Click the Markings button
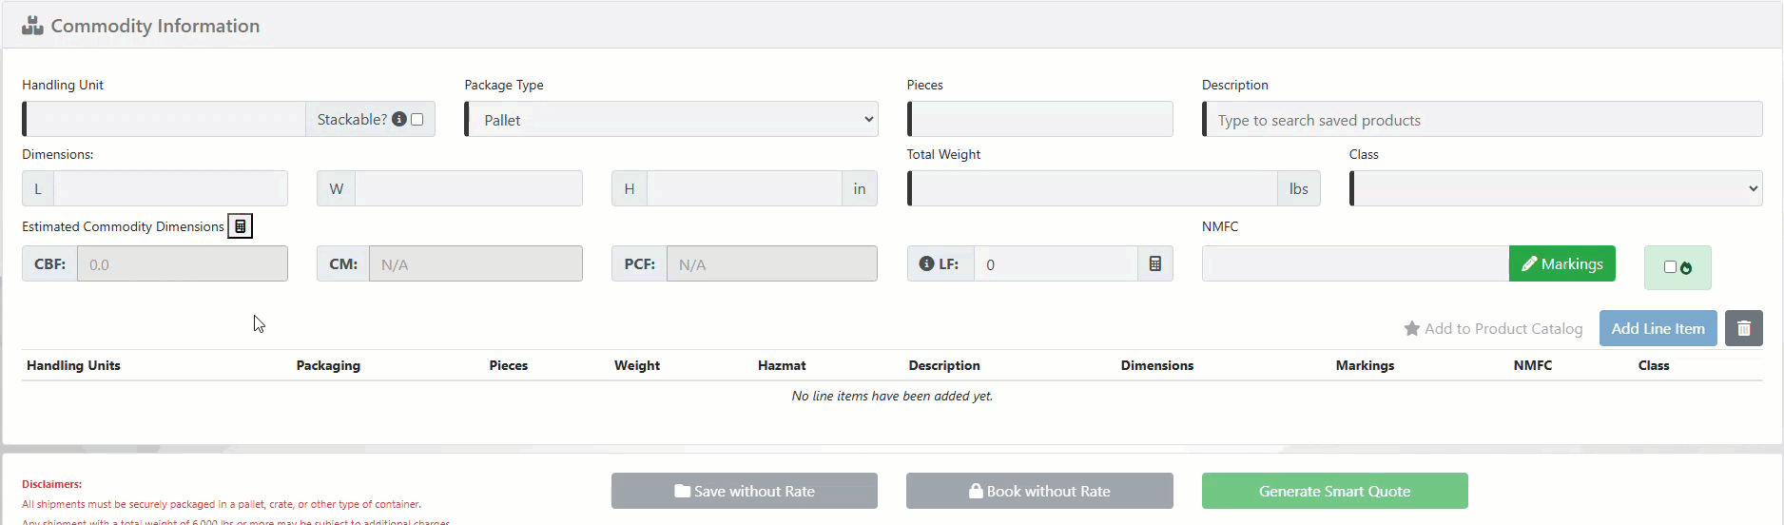Image resolution: width=1784 pixels, height=525 pixels. point(1561,264)
